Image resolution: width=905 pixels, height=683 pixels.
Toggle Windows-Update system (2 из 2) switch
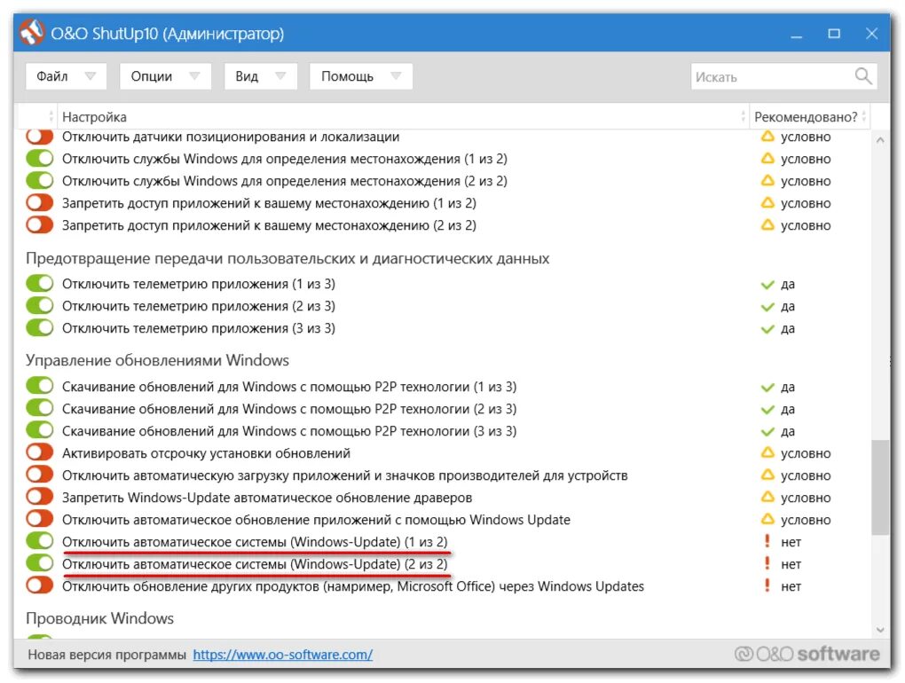coord(39,563)
